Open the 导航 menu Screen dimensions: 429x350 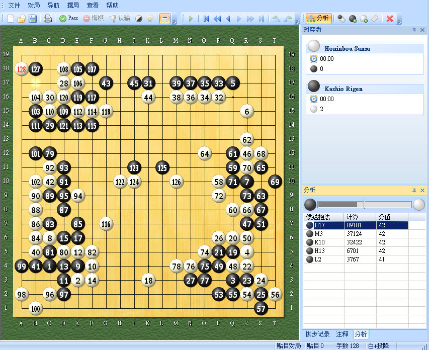[x=53, y=6]
